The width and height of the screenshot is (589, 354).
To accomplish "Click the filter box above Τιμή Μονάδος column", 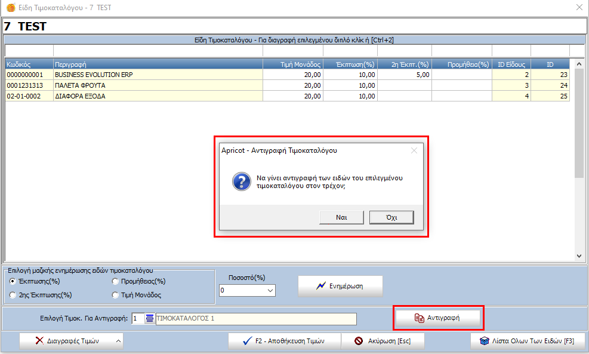I will click(x=293, y=50).
